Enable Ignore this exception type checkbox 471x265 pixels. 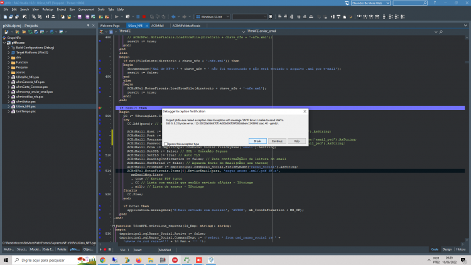tap(166, 144)
